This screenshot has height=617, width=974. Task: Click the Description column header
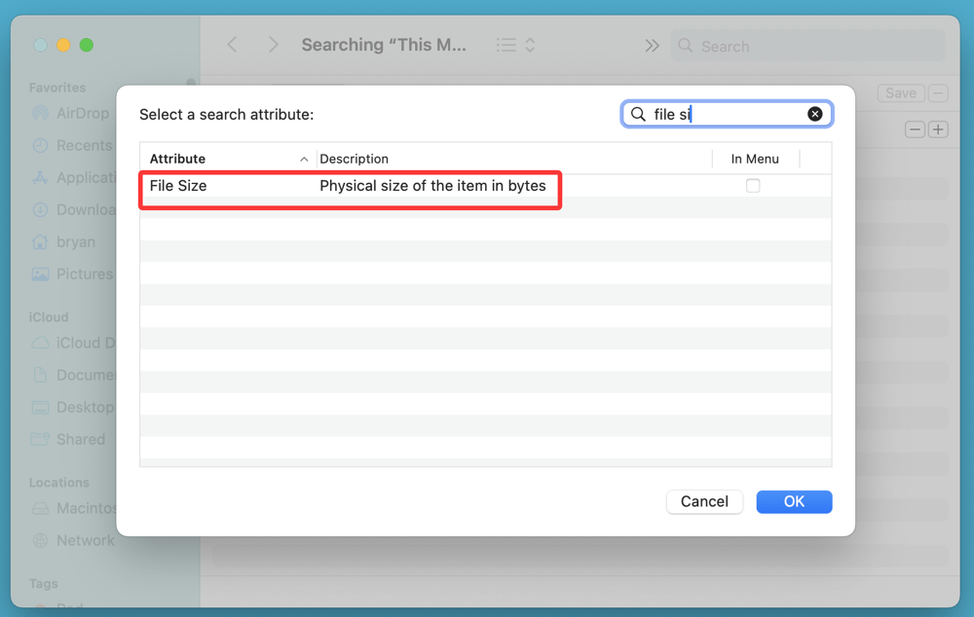pyautogui.click(x=354, y=158)
